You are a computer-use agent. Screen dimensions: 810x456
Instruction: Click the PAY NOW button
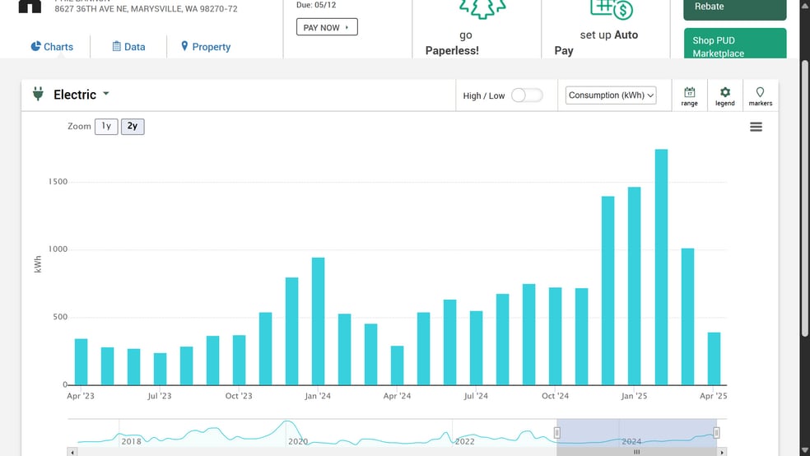tap(326, 27)
